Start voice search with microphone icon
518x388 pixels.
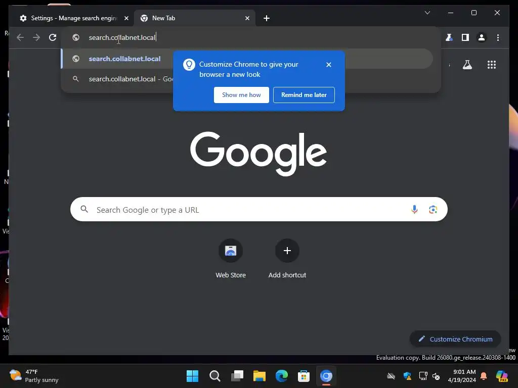pos(414,210)
